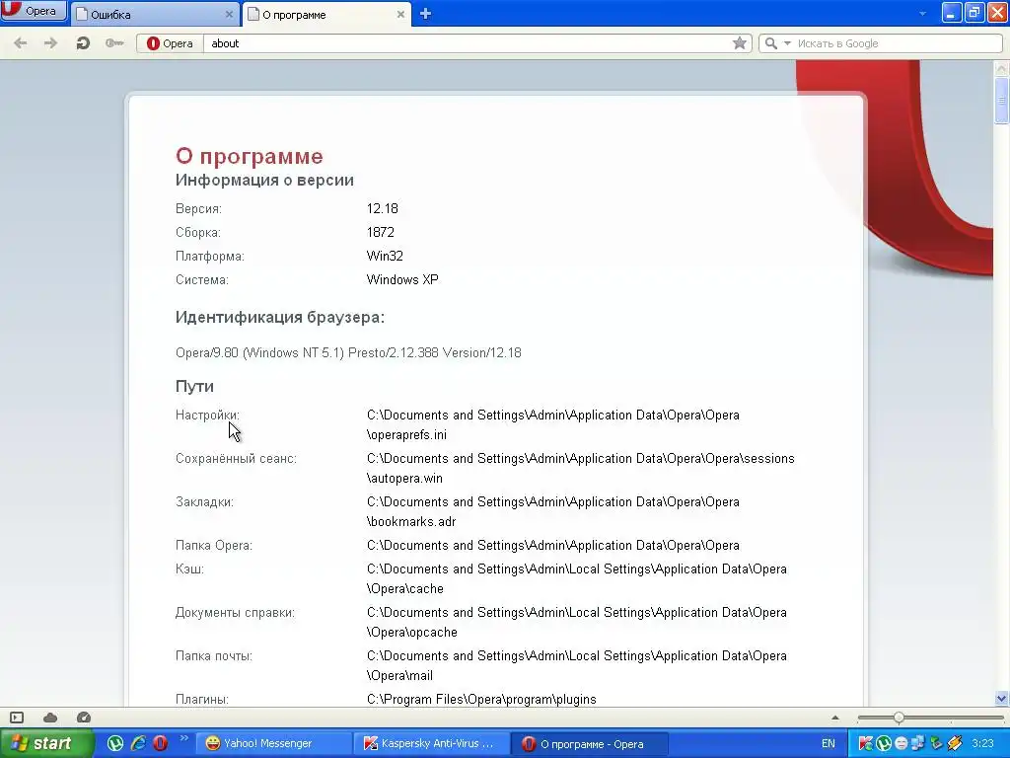Image resolution: width=1010 pixels, height=758 pixels.
Task: Click the Windows XP system value
Action: point(402,279)
